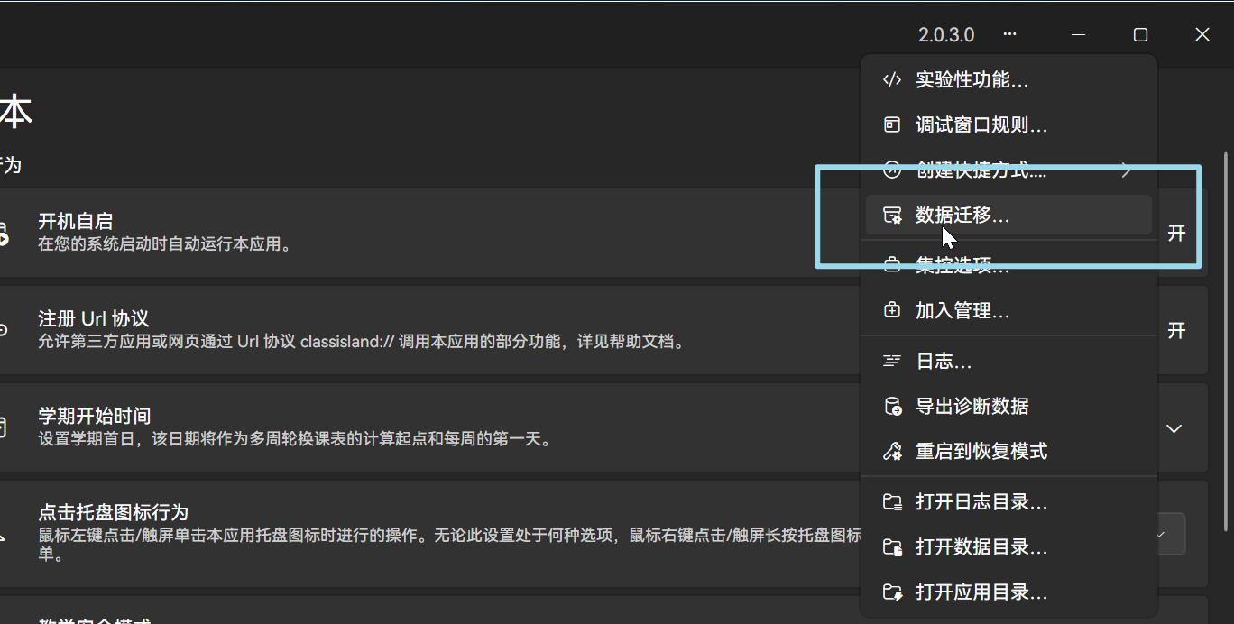Click the 实验性功能 code brackets icon
Image resolution: width=1234 pixels, height=624 pixels.
tap(891, 79)
